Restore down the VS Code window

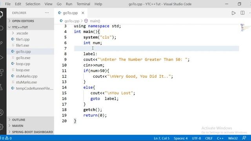[x=239, y=4]
